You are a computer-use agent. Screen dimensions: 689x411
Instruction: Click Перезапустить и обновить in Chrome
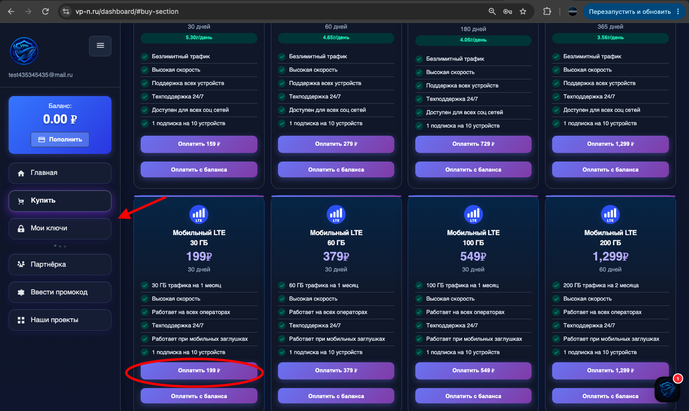630,11
